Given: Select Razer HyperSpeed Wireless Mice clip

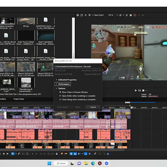Looking at the screenshot, I should (x=46, y=35).
